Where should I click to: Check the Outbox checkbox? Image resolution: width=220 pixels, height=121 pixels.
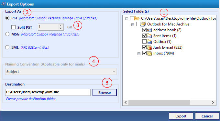coord(144,42)
